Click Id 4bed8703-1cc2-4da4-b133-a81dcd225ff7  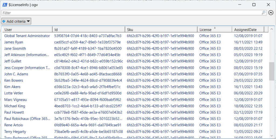click(x=88, y=106)
